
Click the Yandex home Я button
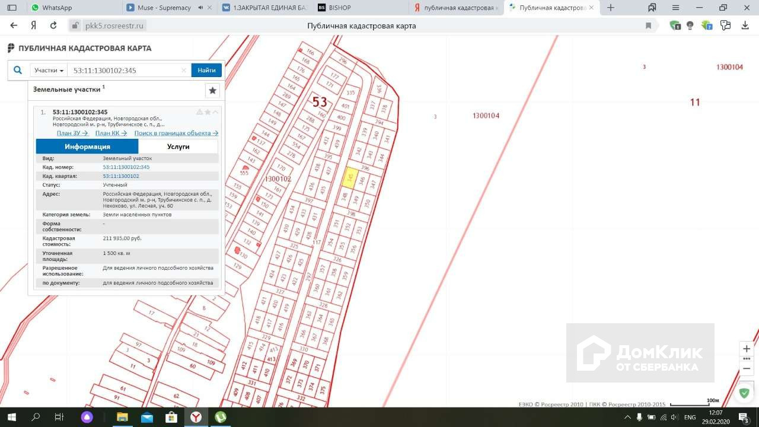[34, 26]
